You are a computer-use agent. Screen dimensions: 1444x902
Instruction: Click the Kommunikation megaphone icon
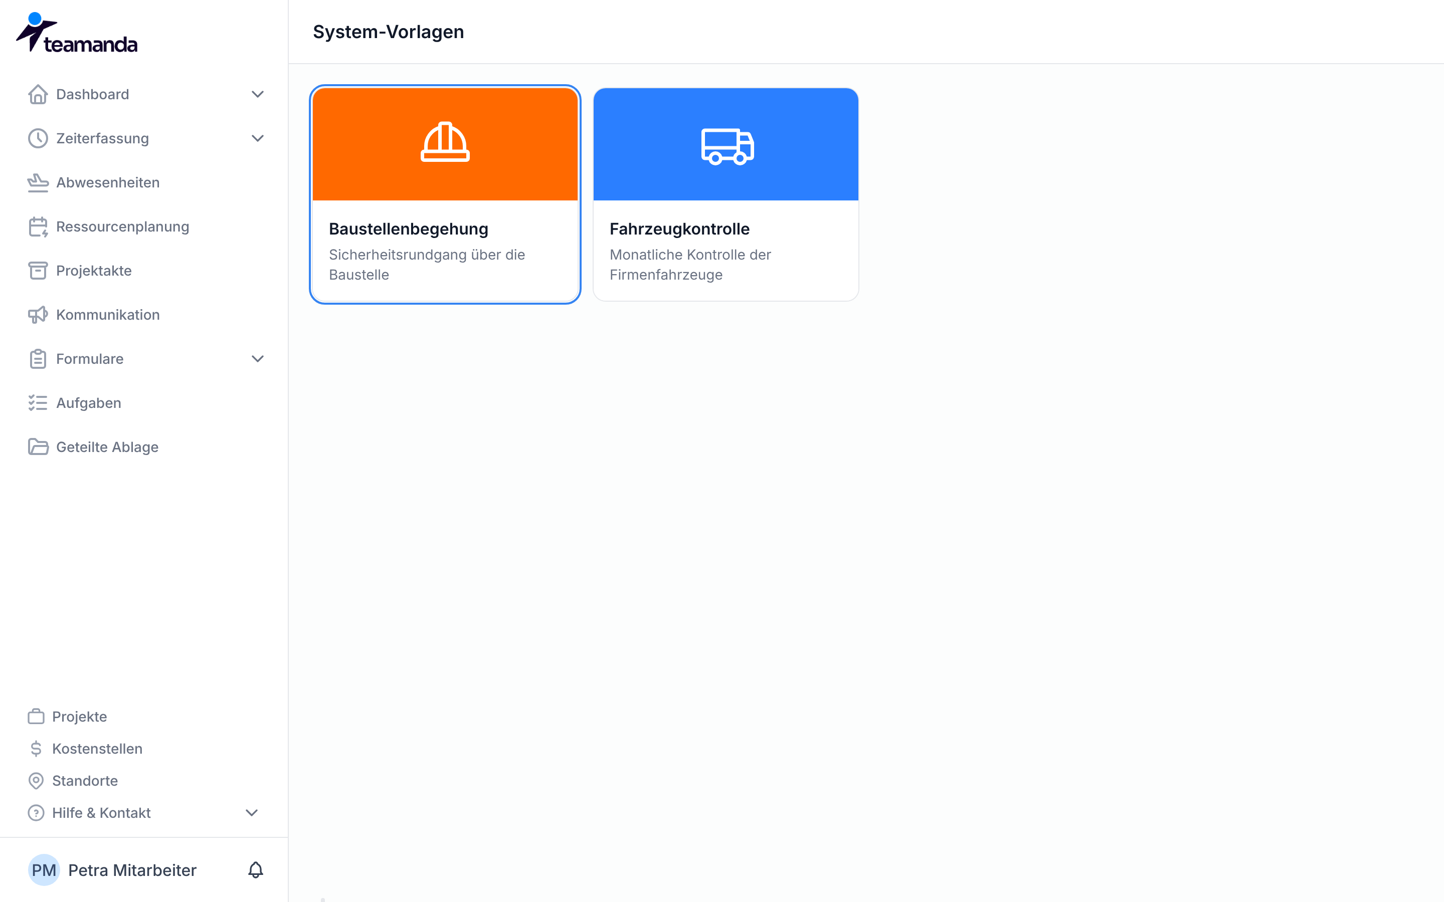(x=38, y=315)
